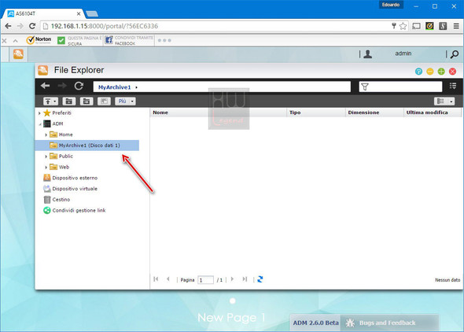Viewport: 464px width, 332px height.
Task: Open the File Explorer help icon
Action: [418, 72]
